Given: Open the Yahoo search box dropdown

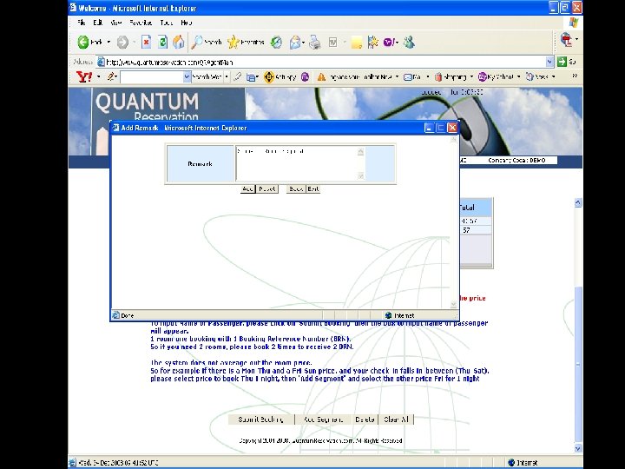Looking at the screenshot, I should pyautogui.click(x=187, y=77).
